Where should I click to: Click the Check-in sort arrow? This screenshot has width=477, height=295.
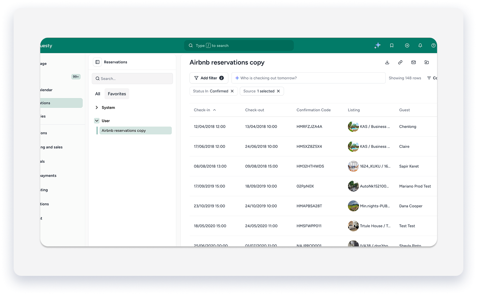(215, 110)
